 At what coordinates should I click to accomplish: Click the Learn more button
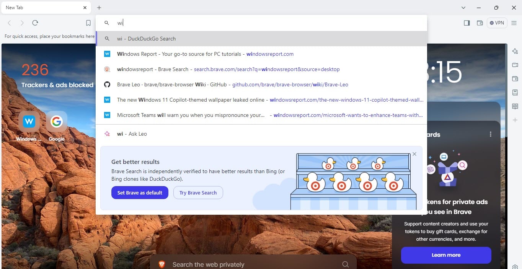point(446,255)
